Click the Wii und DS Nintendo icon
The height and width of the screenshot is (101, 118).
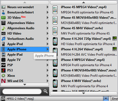point(3,81)
